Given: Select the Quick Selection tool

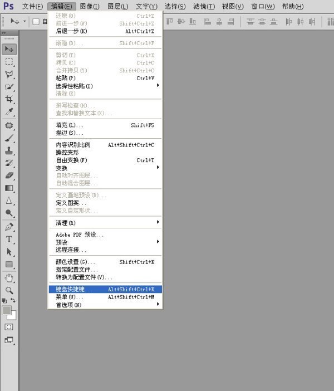Looking at the screenshot, I should [9, 87].
